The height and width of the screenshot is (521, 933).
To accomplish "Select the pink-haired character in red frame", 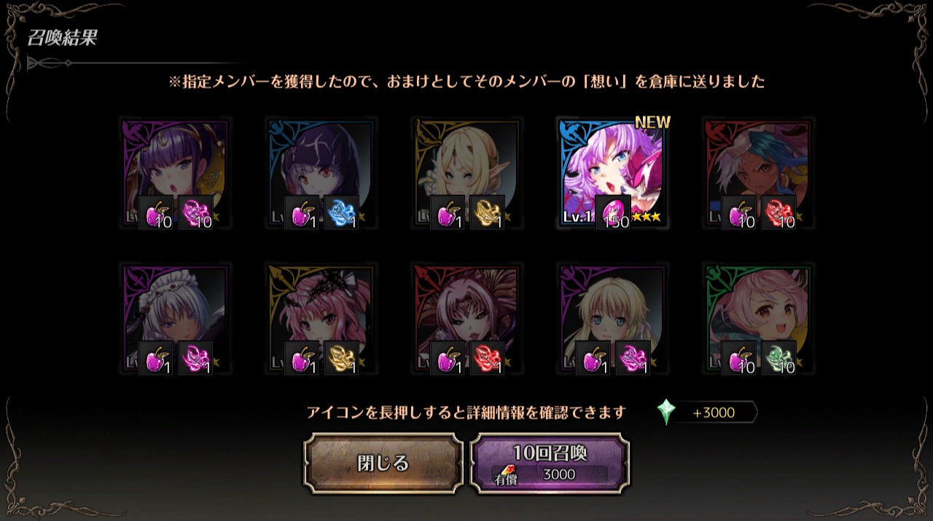I will click(x=466, y=319).
